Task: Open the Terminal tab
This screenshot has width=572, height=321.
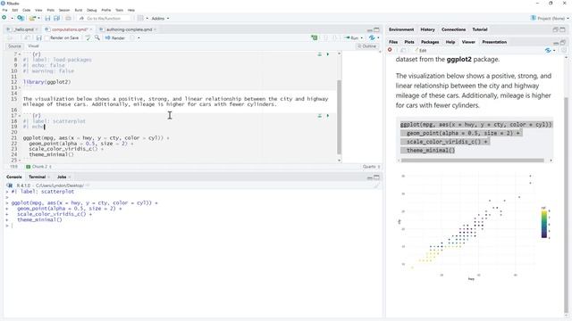Action: [38, 177]
